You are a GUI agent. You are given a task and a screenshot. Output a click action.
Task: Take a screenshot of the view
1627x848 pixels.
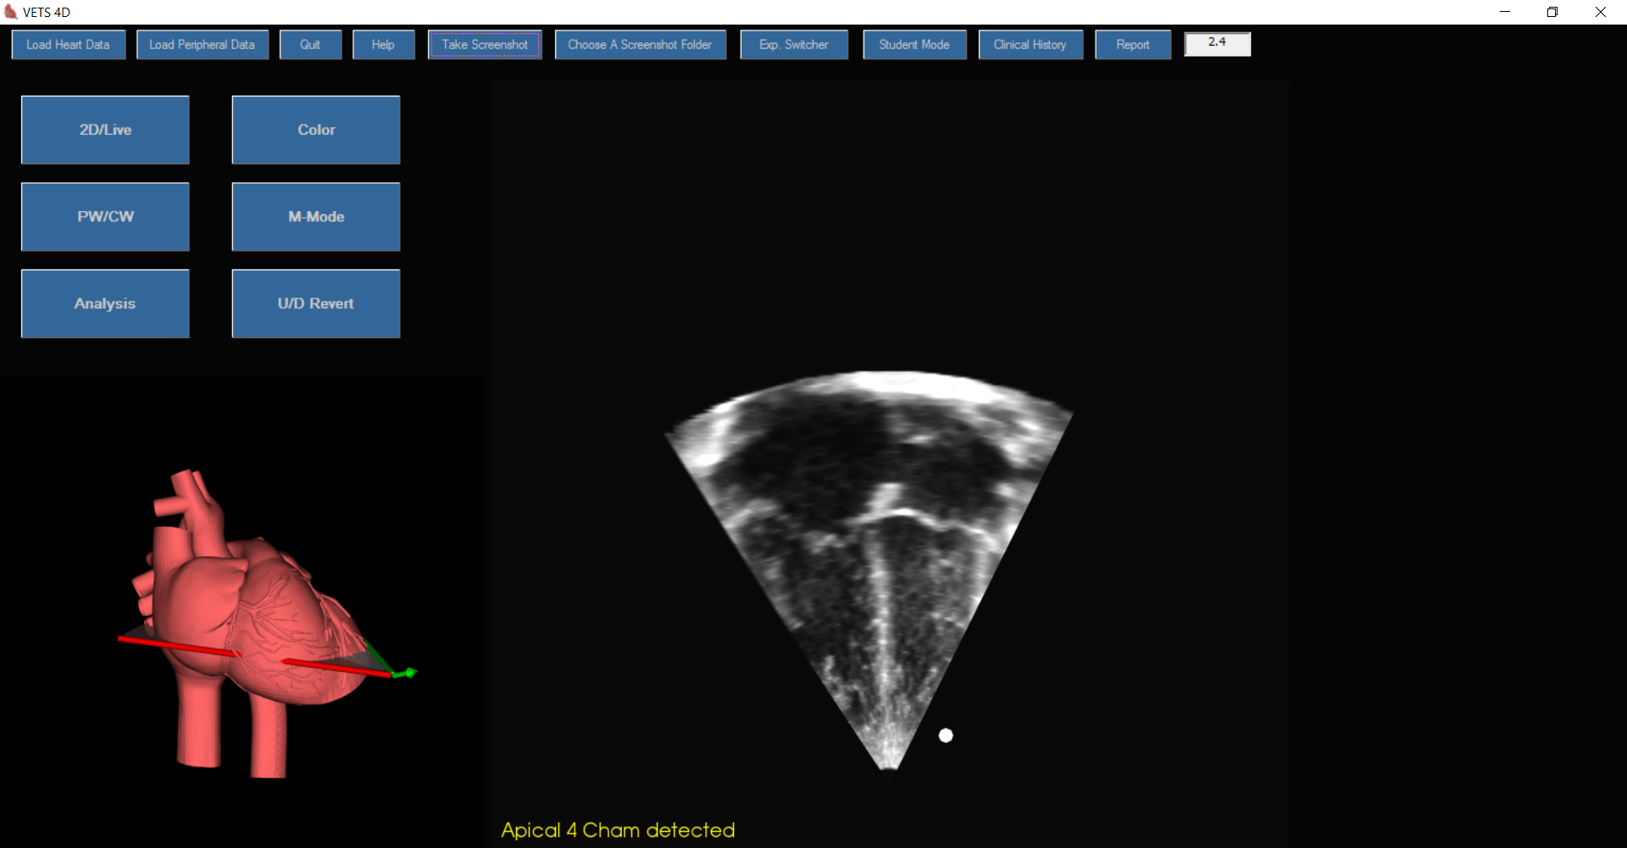click(x=485, y=45)
